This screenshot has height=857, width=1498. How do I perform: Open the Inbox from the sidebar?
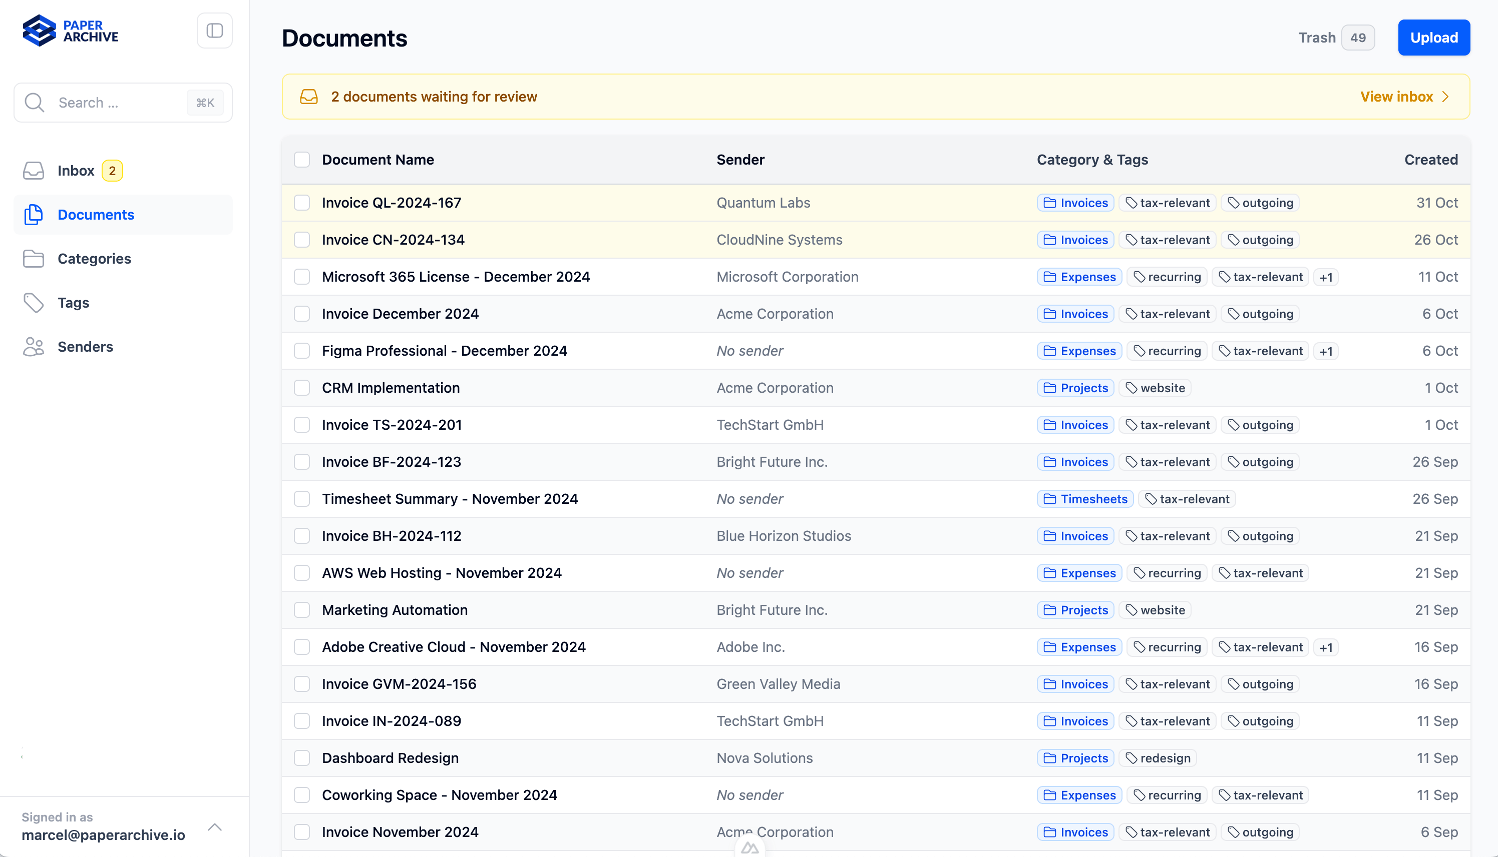(x=76, y=170)
